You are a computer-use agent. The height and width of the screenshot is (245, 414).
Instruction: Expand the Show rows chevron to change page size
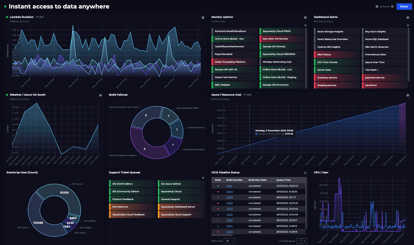(x=232, y=241)
